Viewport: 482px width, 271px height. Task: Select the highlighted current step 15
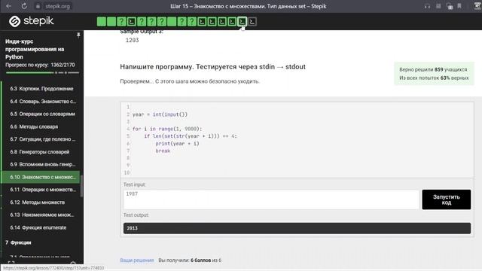point(242,22)
